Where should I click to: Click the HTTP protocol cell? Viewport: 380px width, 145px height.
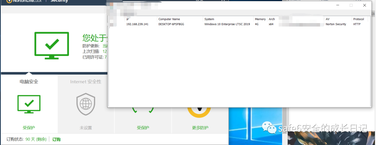point(357,24)
